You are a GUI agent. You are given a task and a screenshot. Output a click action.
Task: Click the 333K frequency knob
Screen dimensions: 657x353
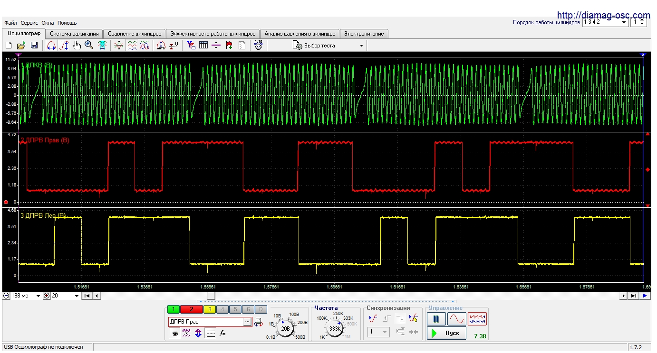click(335, 328)
